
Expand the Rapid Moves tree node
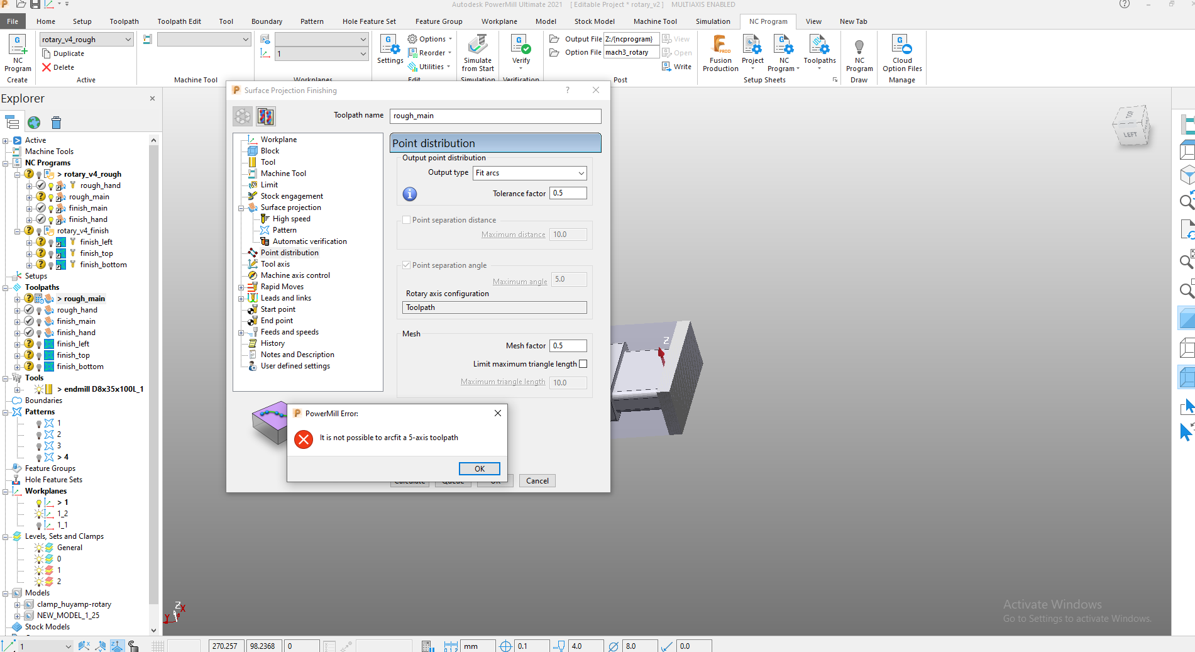(x=241, y=287)
